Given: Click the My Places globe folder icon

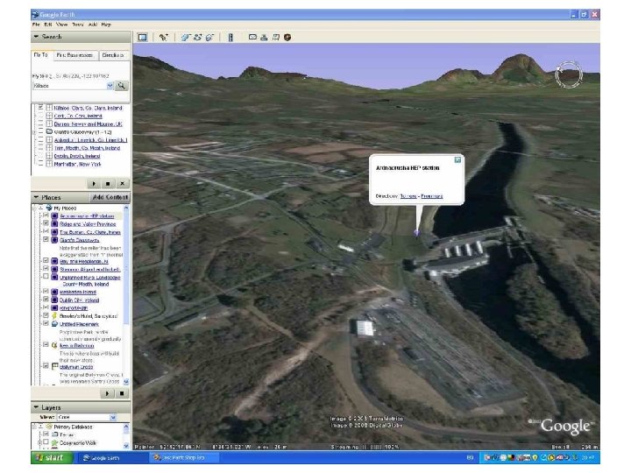Looking at the screenshot, I should point(49,208).
